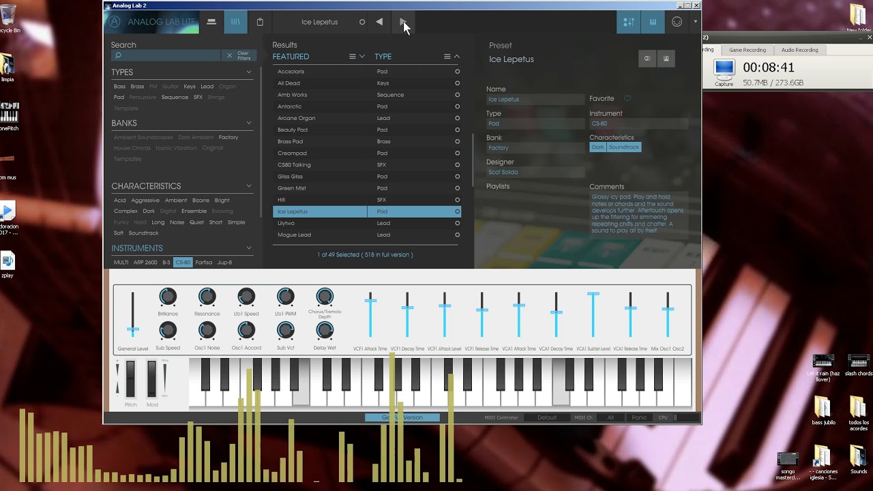Select the Antarctic preset row
This screenshot has height=491, width=873.
(x=366, y=106)
